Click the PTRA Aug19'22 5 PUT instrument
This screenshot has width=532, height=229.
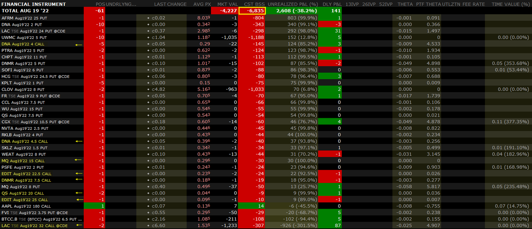22,51
